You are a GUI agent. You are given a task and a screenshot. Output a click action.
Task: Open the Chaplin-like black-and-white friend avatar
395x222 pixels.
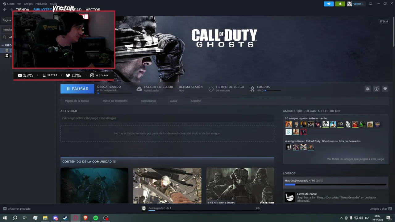click(348, 124)
